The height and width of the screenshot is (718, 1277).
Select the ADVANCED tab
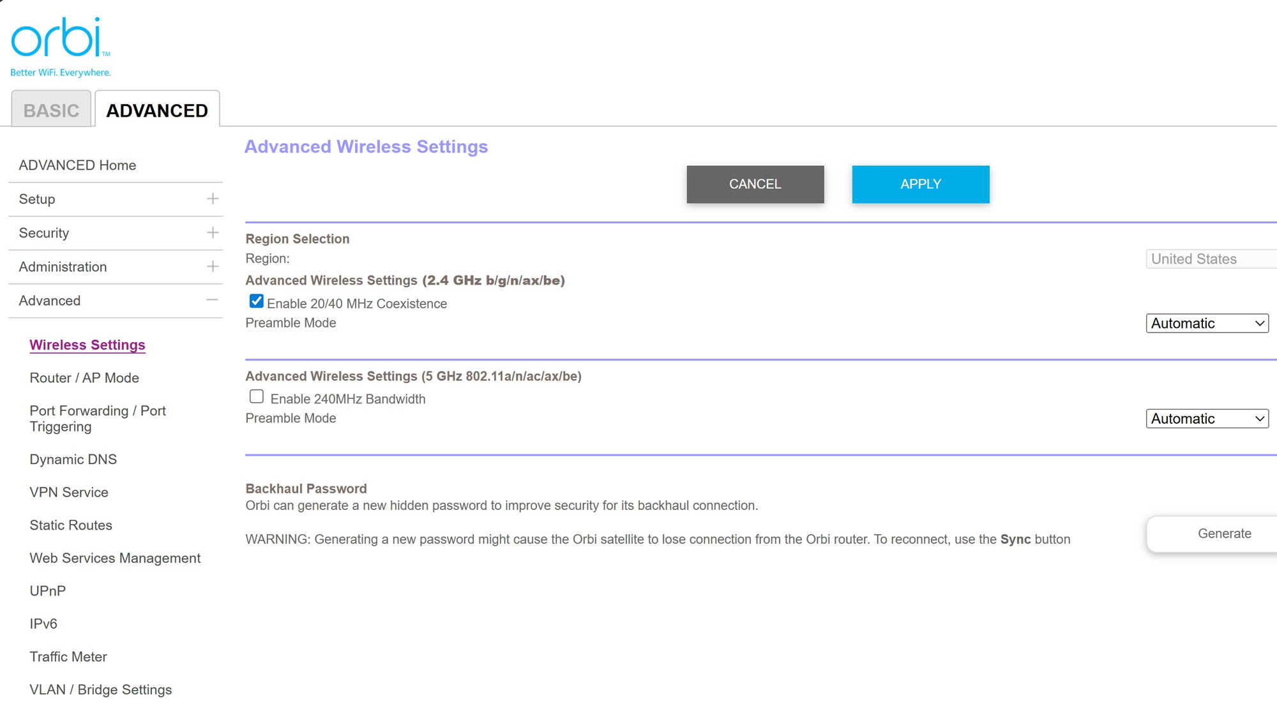[x=157, y=110]
